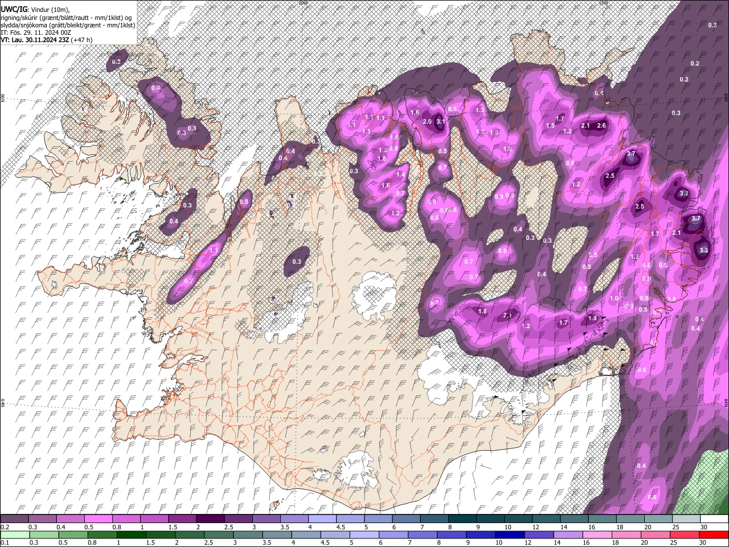Click the 2.0 snowfall value on the map
The height and width of the screenshot is (547, 729).
tap(427, 121)
